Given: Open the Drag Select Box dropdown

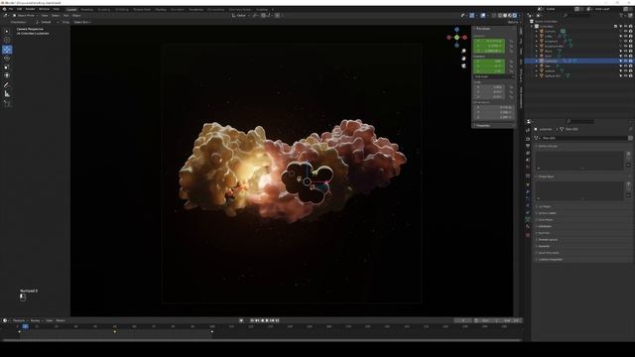Looking at the screenshot, I should (82, 22).
